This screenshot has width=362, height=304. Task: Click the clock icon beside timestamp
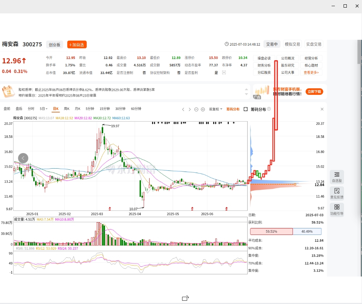pyautogui.click(x=227, y=44)
